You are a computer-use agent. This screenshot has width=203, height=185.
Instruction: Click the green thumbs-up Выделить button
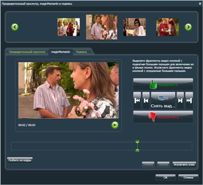coord(163,84)
